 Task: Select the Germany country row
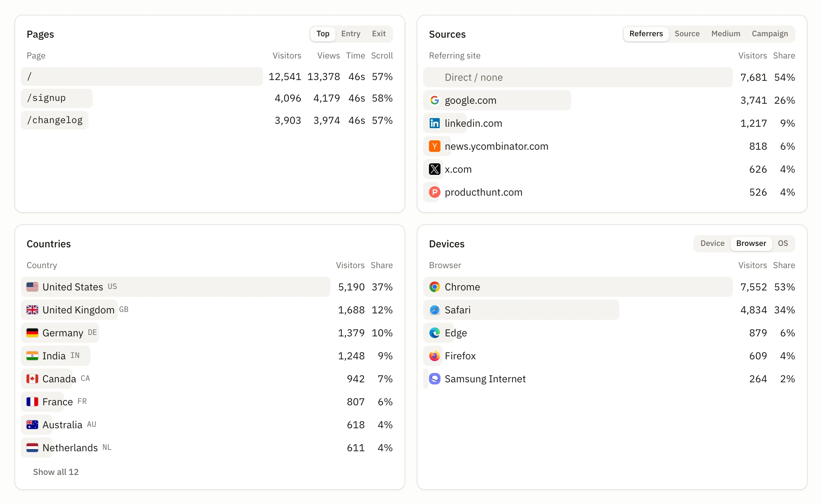[x=210, y=333]
